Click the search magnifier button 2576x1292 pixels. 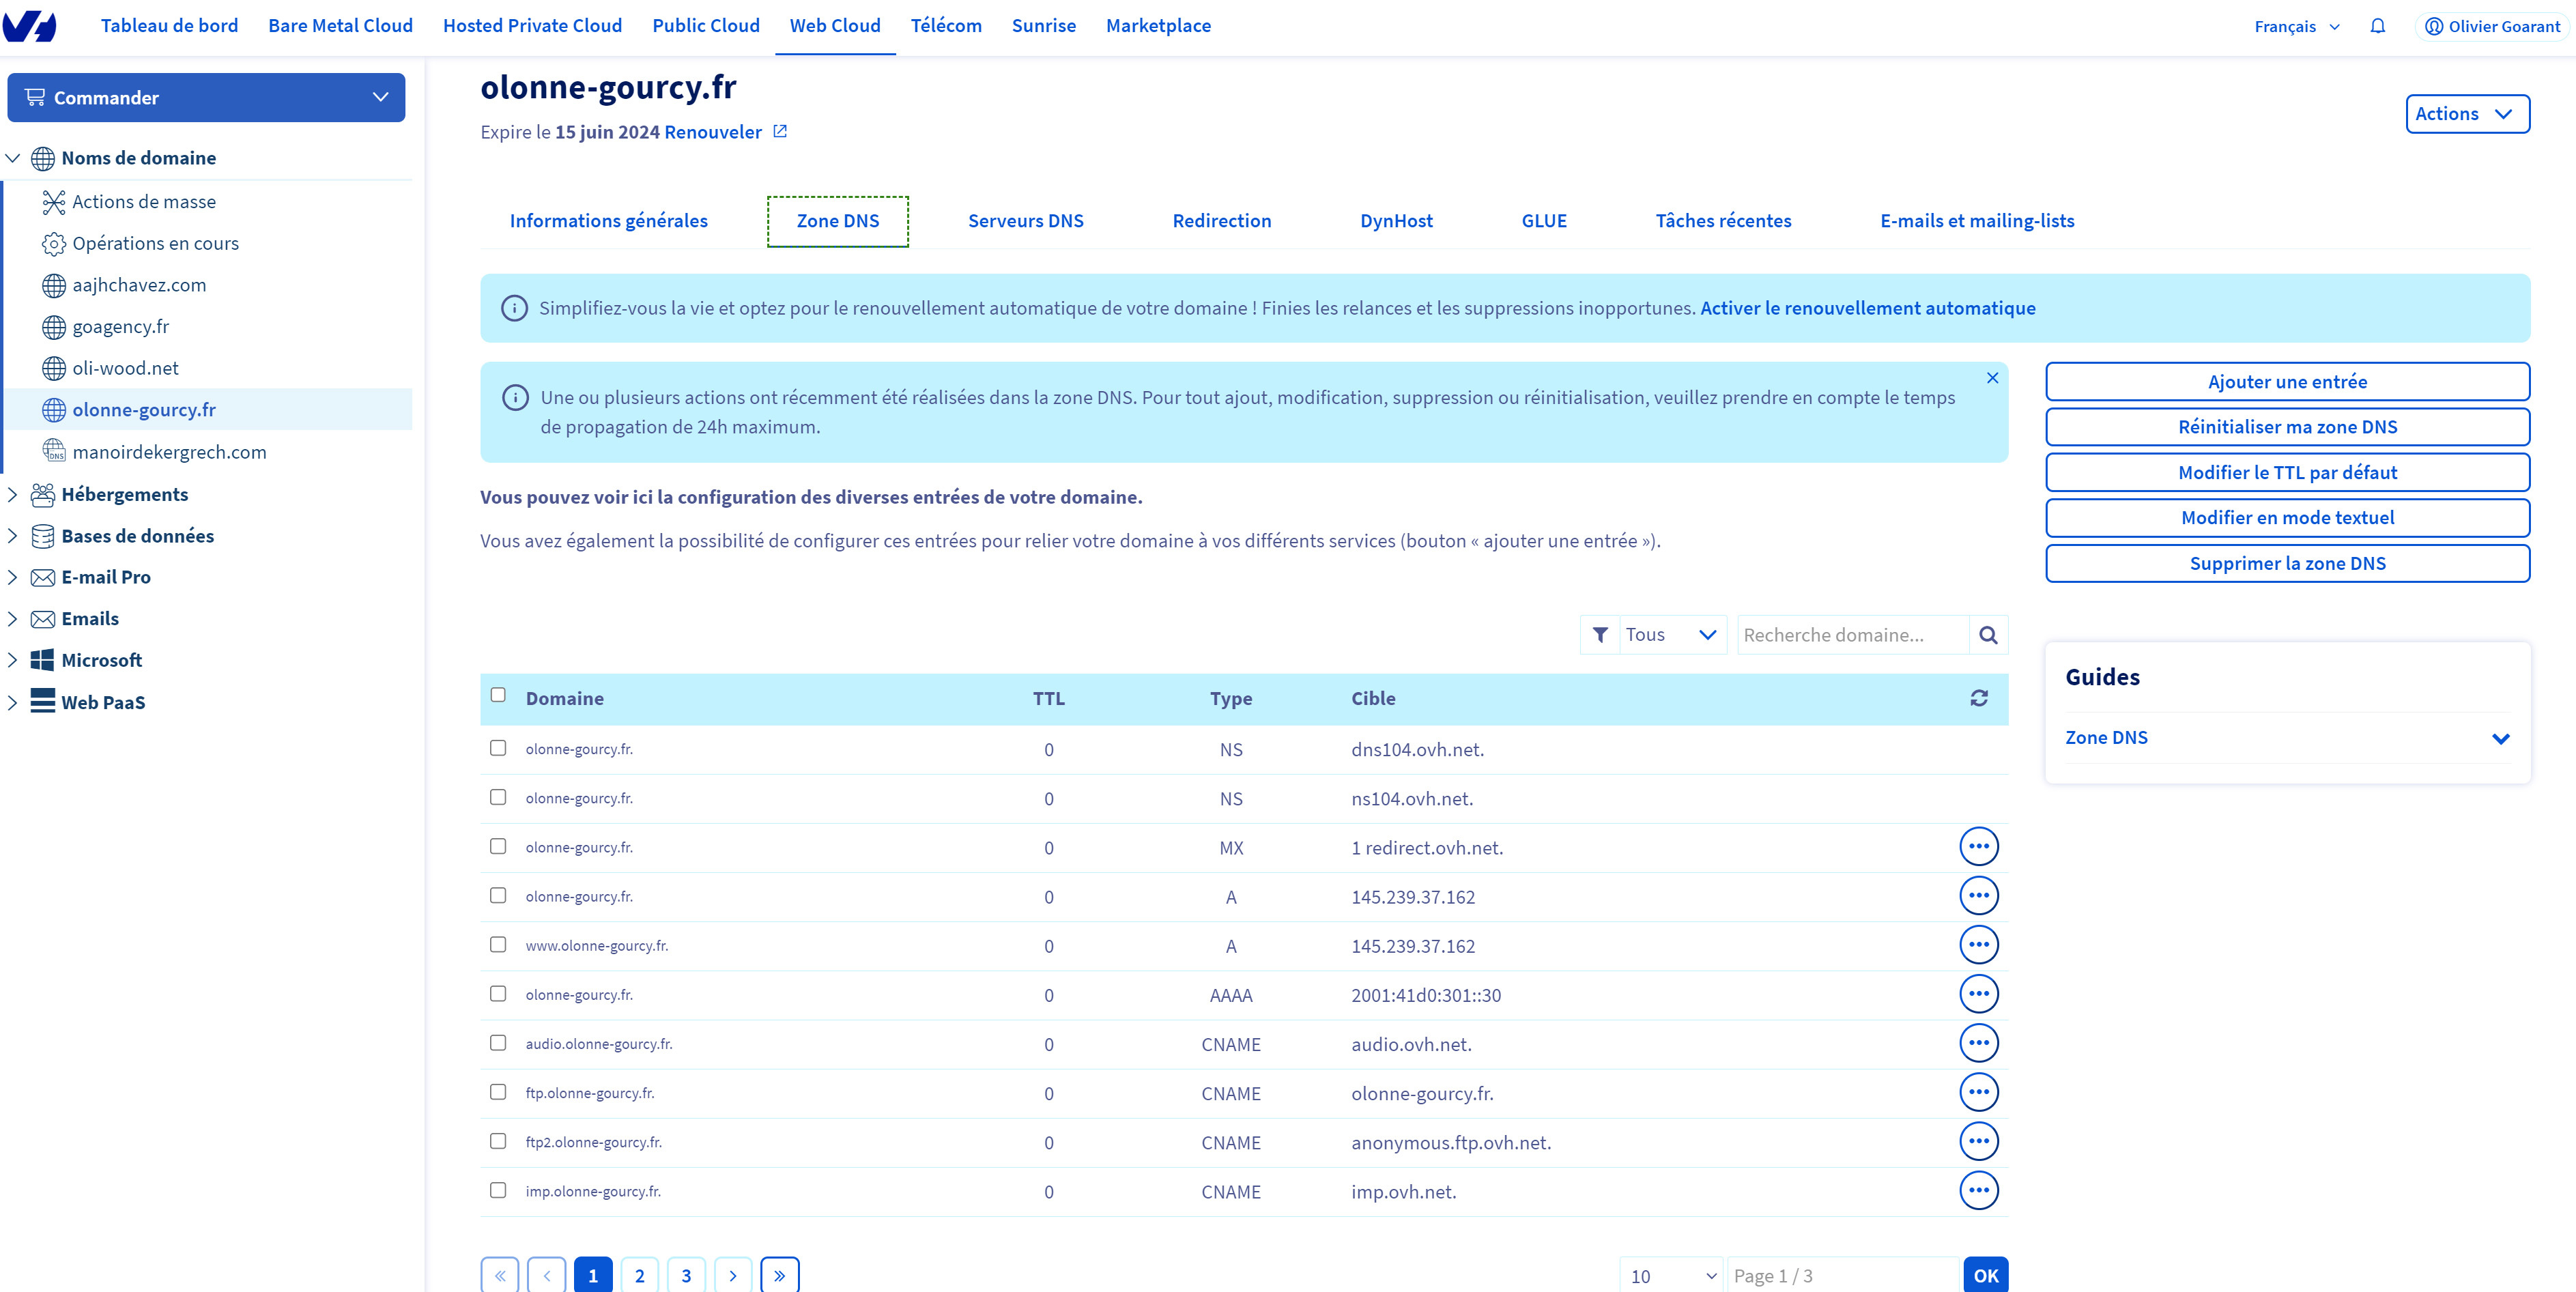tap(1987, 635)
